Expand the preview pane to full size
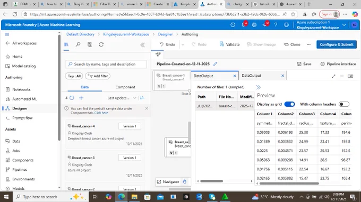Image resolution: width=361 pixels, height=202 pixels. click(333, 76)
